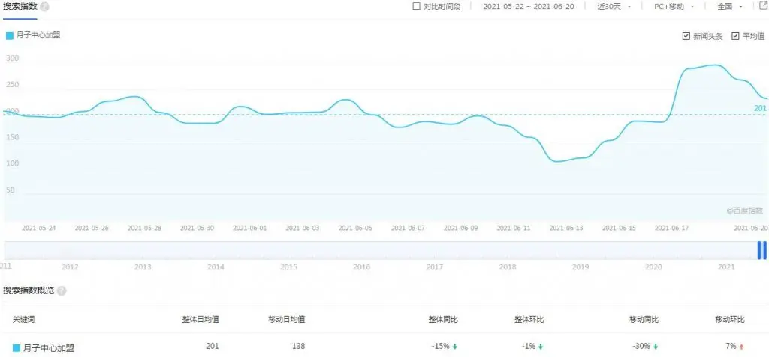Open the PC+移动 source dropdown
Screen dimensions: 769x357
click(674, 7)
